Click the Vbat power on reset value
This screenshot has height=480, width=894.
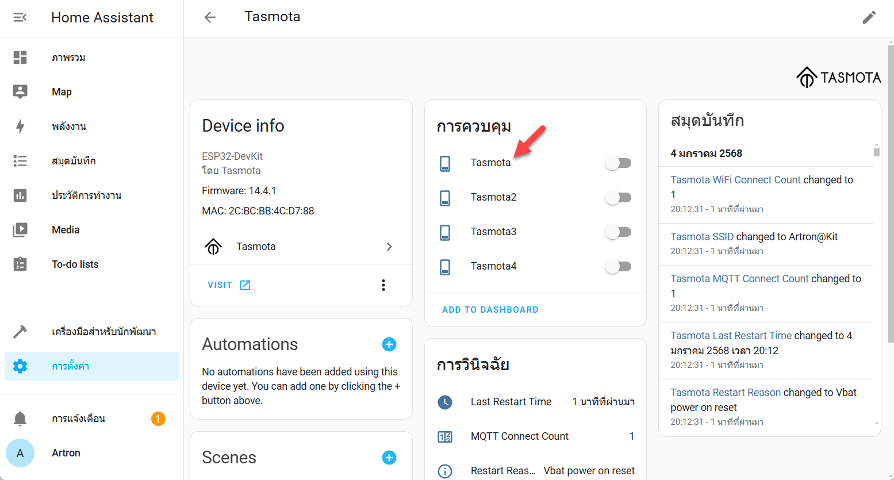pos(589,471)
